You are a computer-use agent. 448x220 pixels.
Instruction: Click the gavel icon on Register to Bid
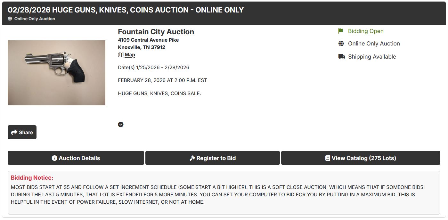point(192,158)
